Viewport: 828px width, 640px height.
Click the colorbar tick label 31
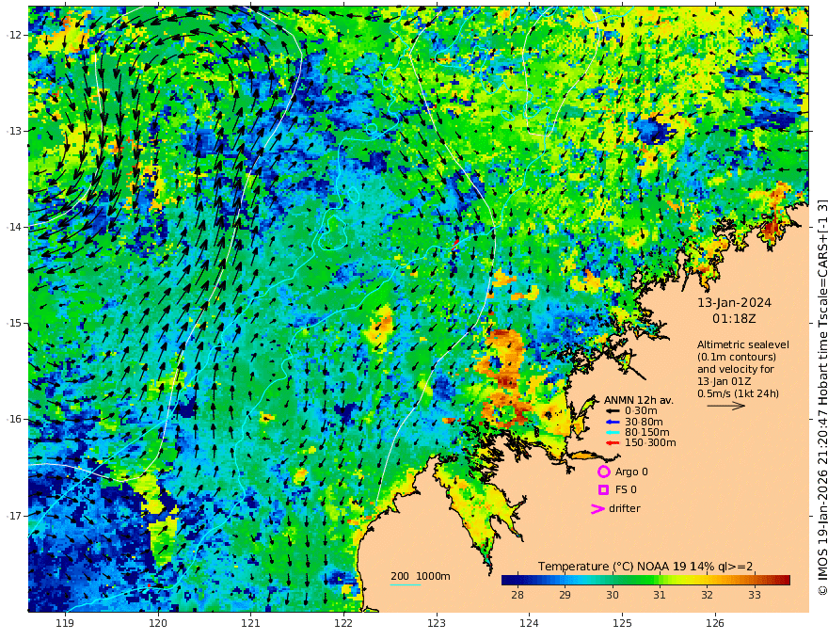[x=660, y=595]
